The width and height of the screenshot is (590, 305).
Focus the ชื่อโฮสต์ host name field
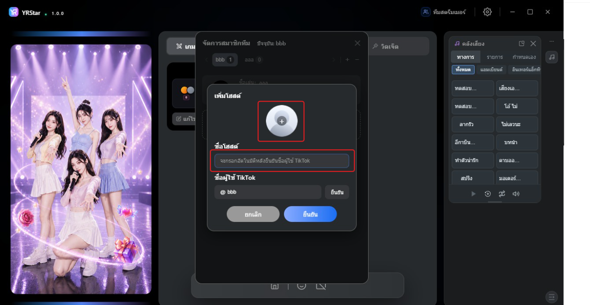point(282,161)
